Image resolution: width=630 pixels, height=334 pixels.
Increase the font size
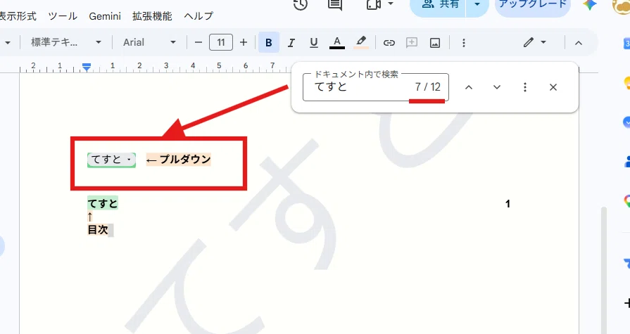pos(244,43)
